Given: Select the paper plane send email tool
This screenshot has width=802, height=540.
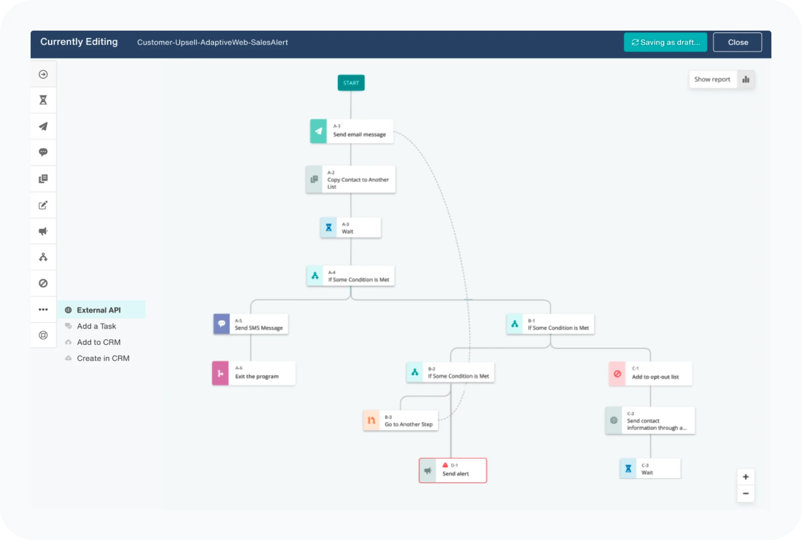Looking at the screenshot, I should (43, 127).
